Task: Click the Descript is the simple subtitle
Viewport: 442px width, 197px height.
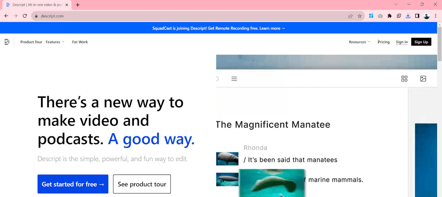Action: click(113, 159)
